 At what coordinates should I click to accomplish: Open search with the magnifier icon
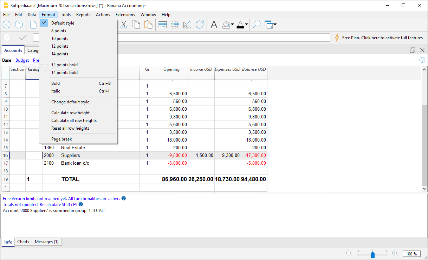257,25
